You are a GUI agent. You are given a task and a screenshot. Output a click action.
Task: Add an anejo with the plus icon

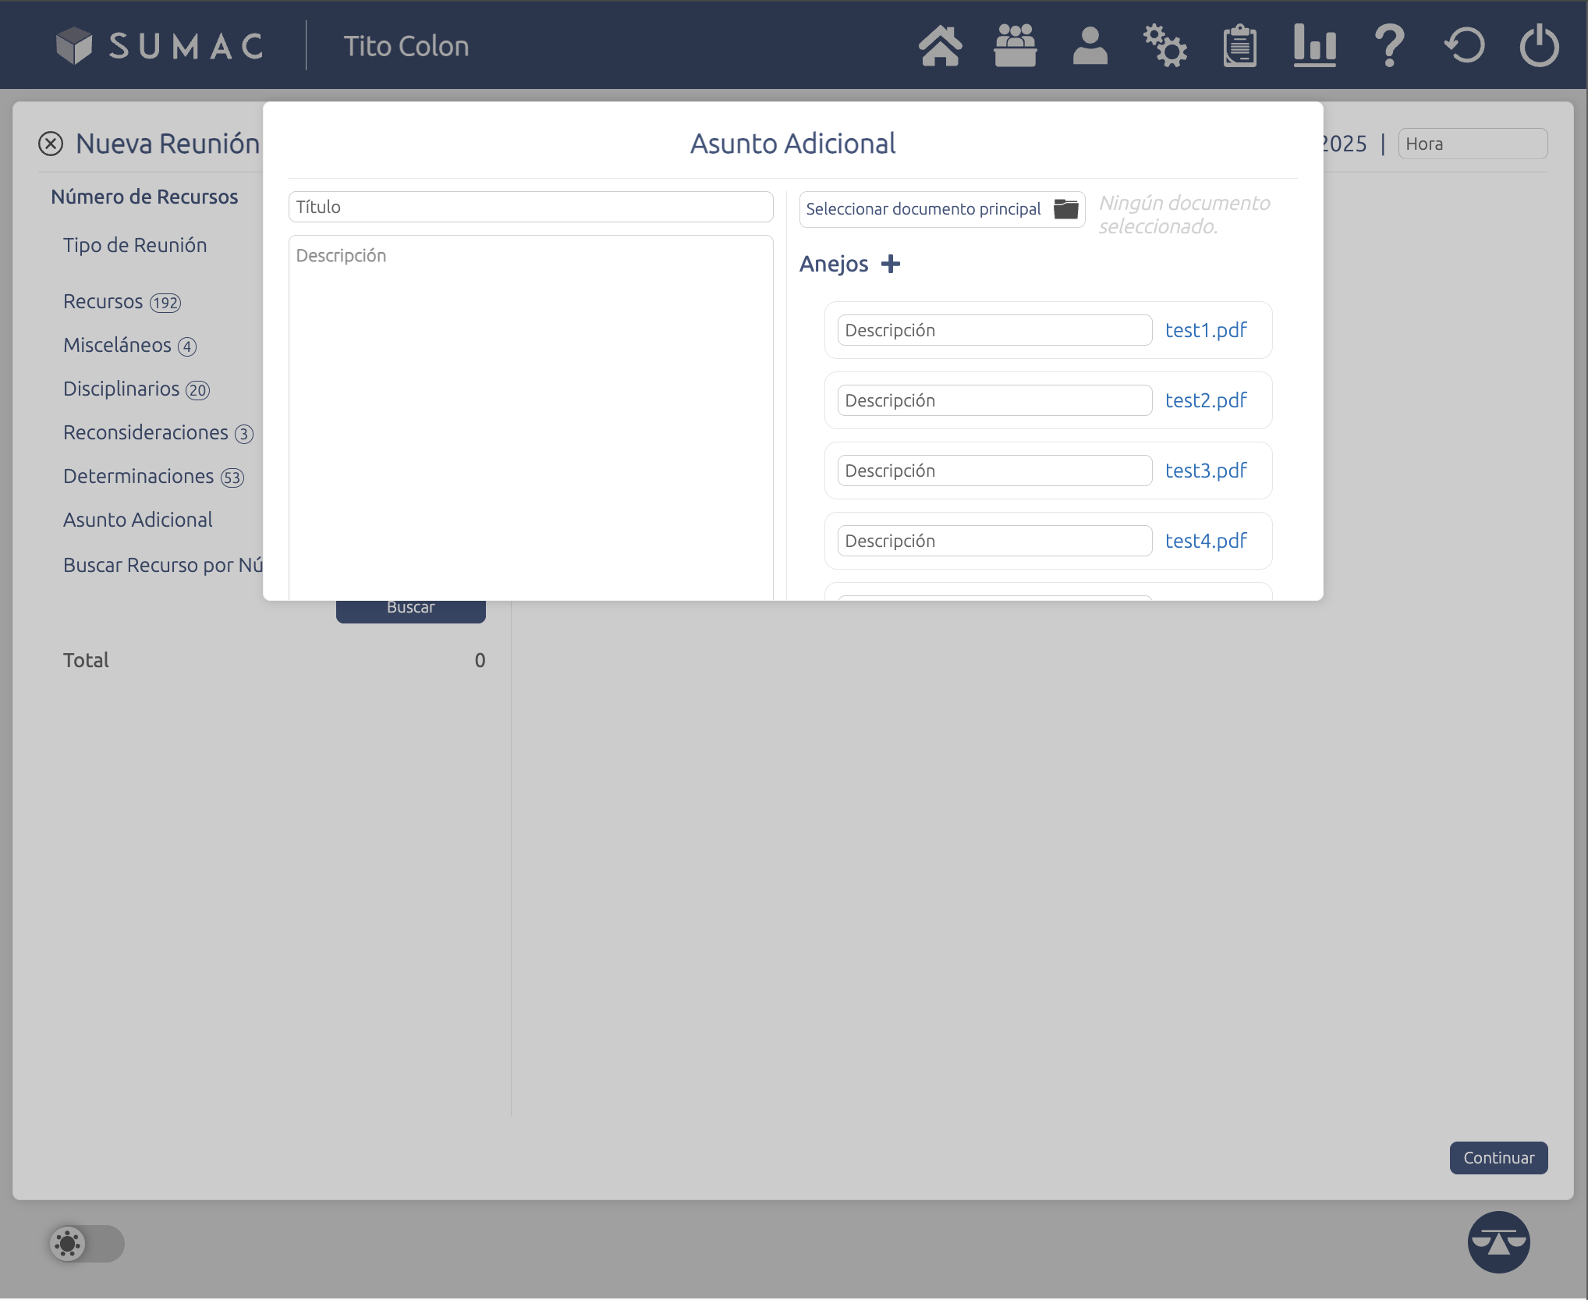click(x=890, y=265)
